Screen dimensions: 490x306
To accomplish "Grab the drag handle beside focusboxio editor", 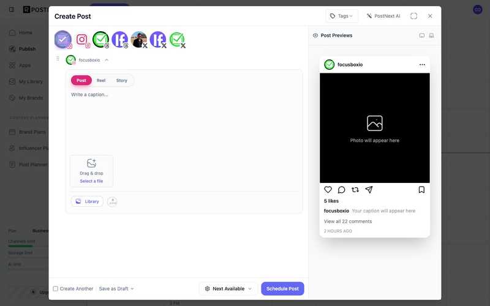I will (58, 59).
